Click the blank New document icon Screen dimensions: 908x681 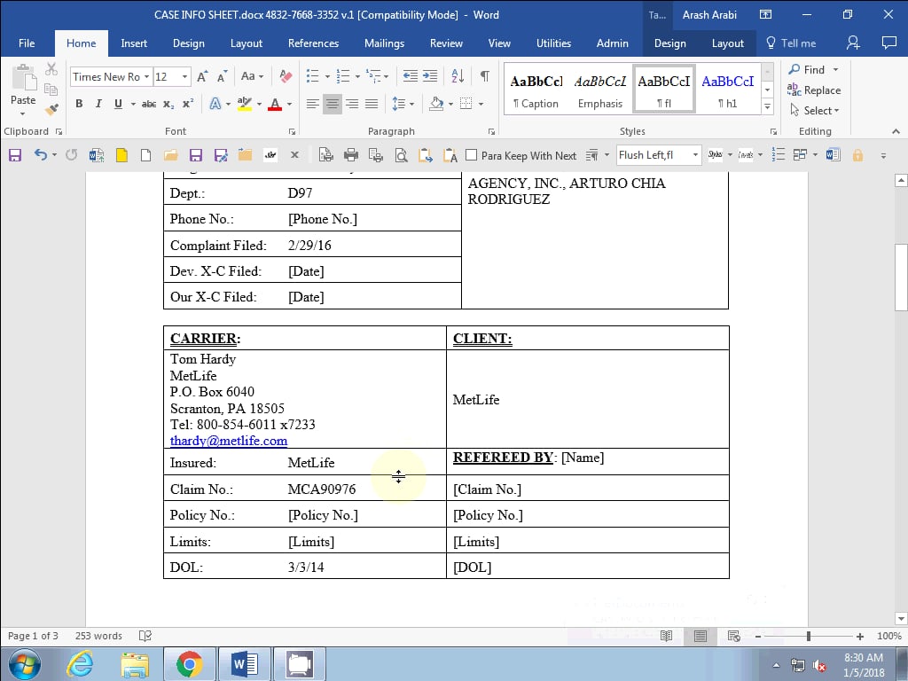146,155
